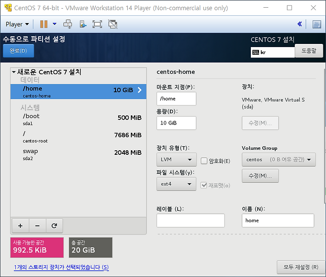326x277 pixels.
Task: Open the power options dropdown arrow
Action: 54,24
